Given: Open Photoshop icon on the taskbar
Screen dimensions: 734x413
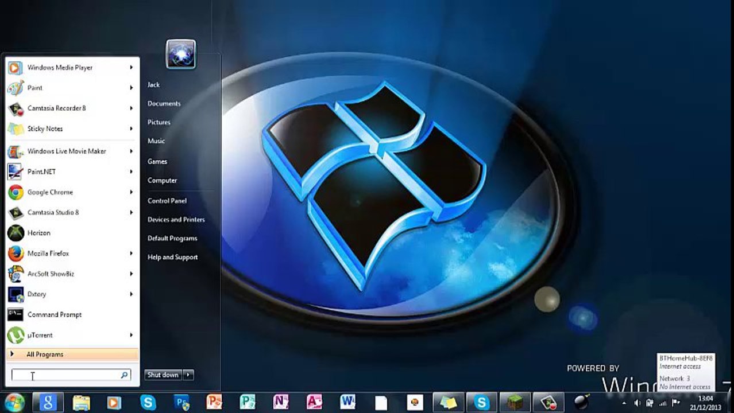Looking at the screenshot, I should [181, 403].
